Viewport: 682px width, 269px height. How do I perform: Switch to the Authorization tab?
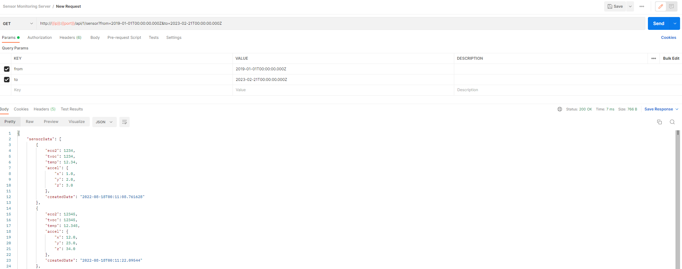tap(40, 38)
